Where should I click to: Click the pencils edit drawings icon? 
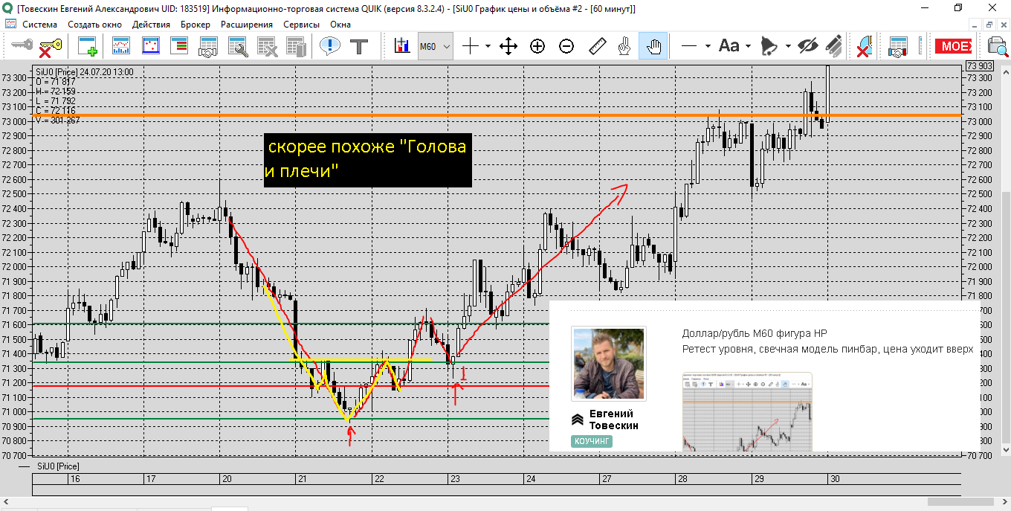(x=836, y=46)
